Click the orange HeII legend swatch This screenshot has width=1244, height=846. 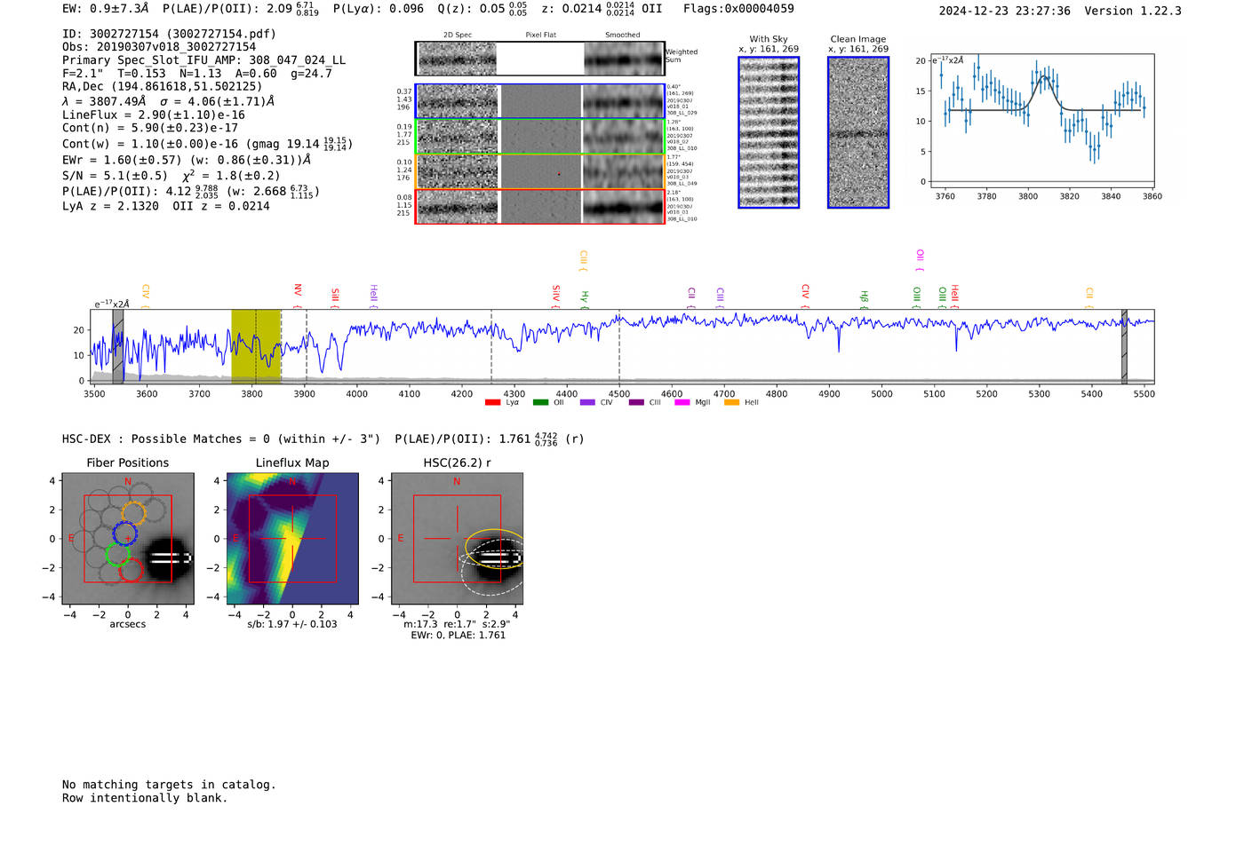[731, 403]
